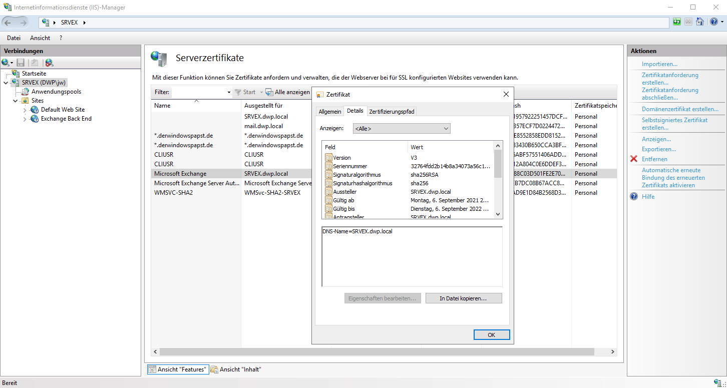Viewport: 727px width, 388px height.
Task: Expand the Default Web Site tree node
Action: click(x=25, y=110)
